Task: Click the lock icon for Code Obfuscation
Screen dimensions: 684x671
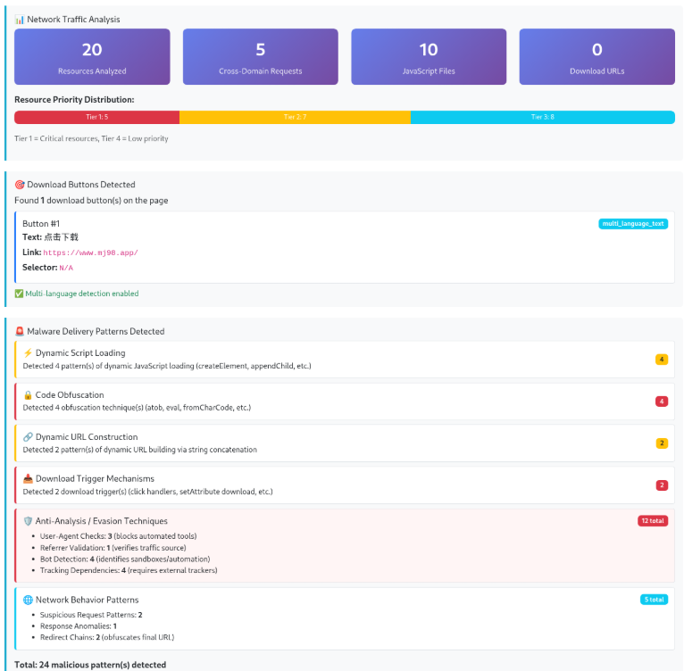Action: pyautogui.click(x=28, y=395)
